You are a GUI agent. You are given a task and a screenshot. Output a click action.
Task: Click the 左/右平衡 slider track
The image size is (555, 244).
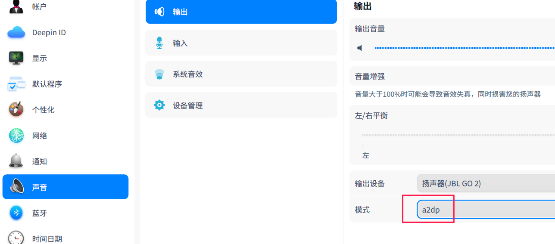coord(458,135)
